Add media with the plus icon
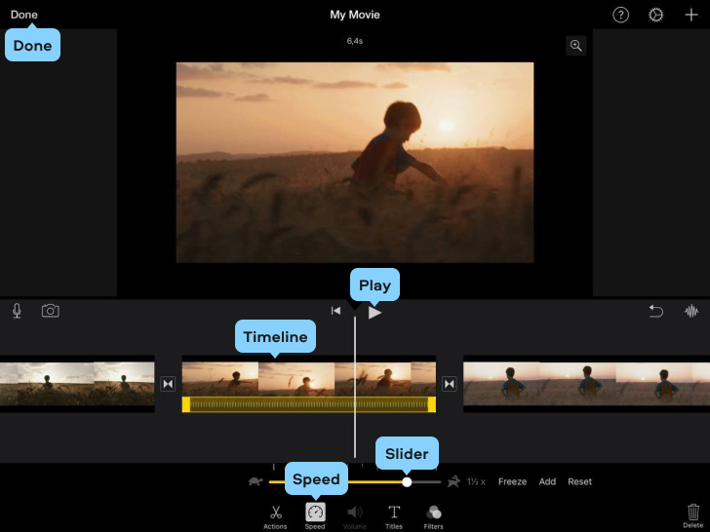710x532 pixels. coord(690,15)
